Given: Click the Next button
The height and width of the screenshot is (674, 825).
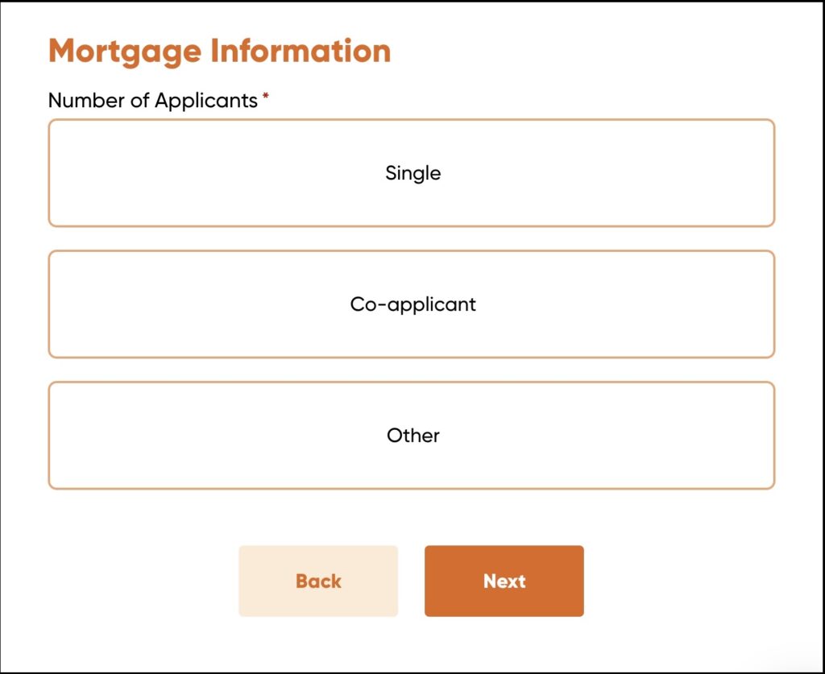Looking at the screenshot, I should (x=504, y=581).
